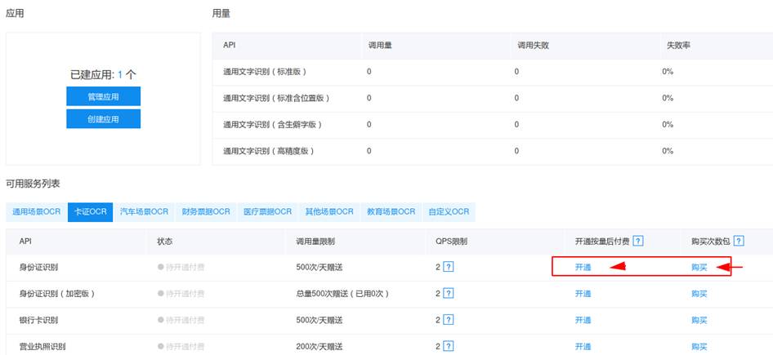Switch to the 通用场景OCR tab
The width and height of the screenshot is (773, 355).
pos(36,211)
